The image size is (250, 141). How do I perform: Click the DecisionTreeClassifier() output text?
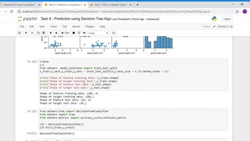(57, 133)
